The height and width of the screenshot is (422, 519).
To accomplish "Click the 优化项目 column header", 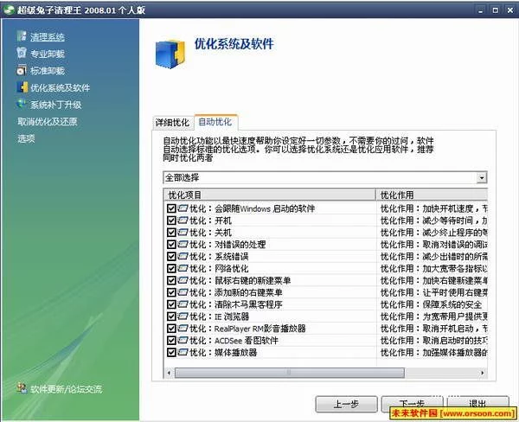I will [x=268, y=195].
